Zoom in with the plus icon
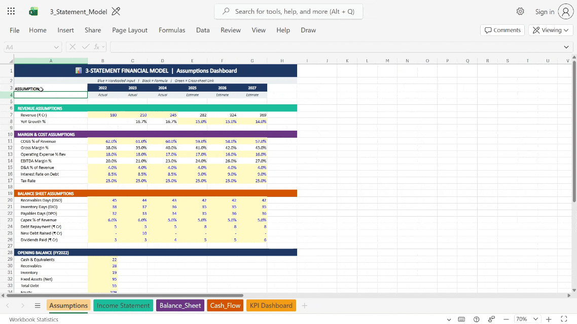 pos(548,319)
